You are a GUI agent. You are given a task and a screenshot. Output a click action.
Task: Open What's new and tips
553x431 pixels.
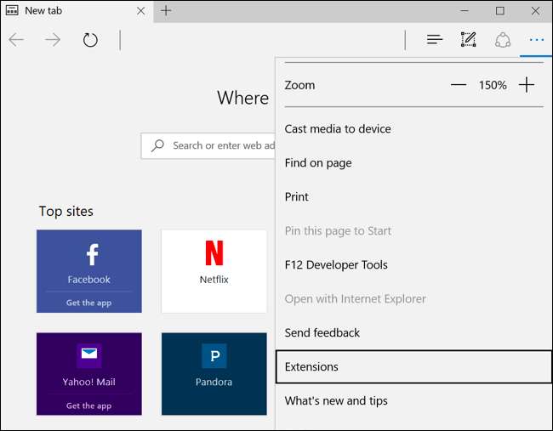coord(336,401)
